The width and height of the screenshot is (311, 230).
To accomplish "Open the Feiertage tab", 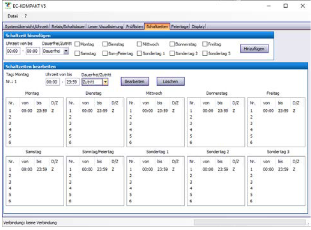I will pos(179,27).
